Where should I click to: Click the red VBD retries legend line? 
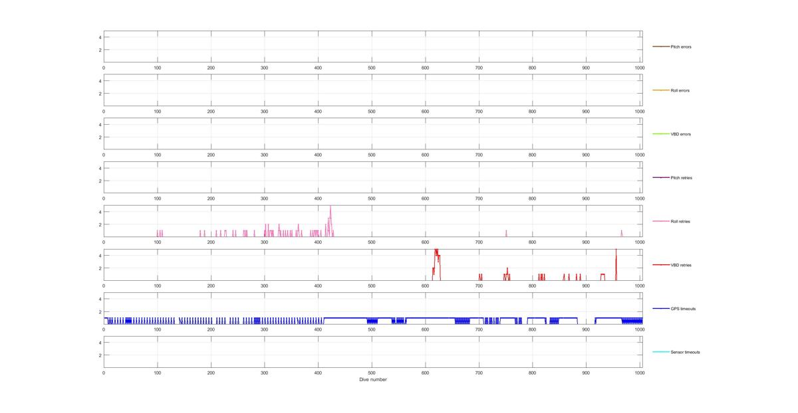pos(661,265)
